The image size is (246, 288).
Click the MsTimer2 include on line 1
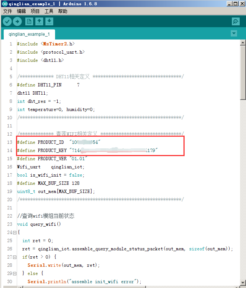click(x=46, y=44)
